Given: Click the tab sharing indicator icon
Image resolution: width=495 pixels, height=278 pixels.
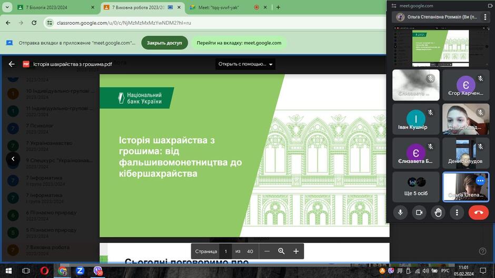Looking at the screenshot, I should (x=170, y=7).
